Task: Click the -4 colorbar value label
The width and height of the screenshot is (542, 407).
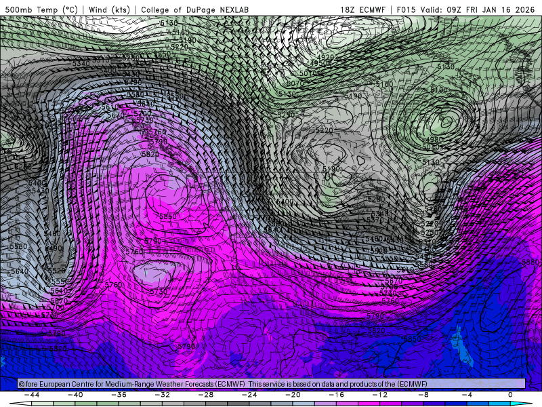Action: 467,395
